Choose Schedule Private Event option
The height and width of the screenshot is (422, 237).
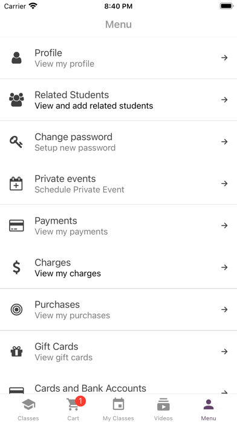[79, 190]
